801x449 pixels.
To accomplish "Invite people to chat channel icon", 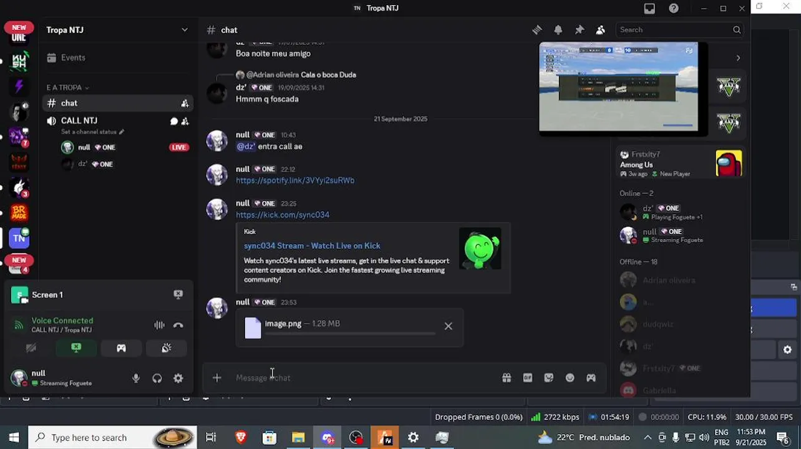I will 185,103.
